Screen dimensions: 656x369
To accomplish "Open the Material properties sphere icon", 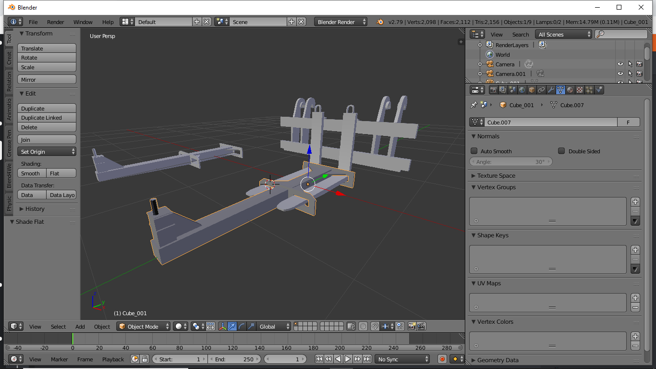I will pos(570,90).
